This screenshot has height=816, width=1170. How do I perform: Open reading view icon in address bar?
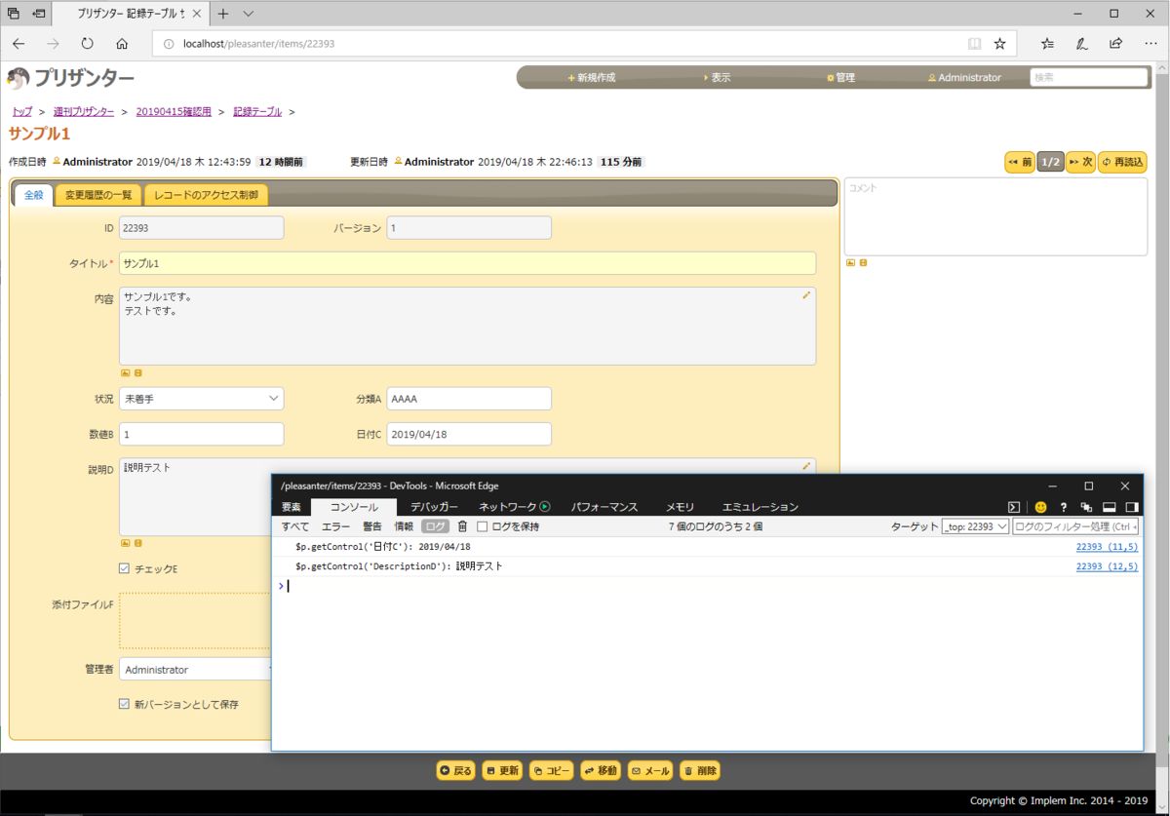(974, 44)
